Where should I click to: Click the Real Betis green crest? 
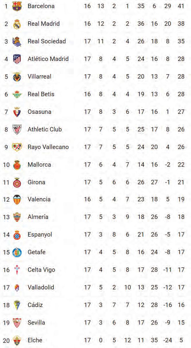[x=17, y=94]
